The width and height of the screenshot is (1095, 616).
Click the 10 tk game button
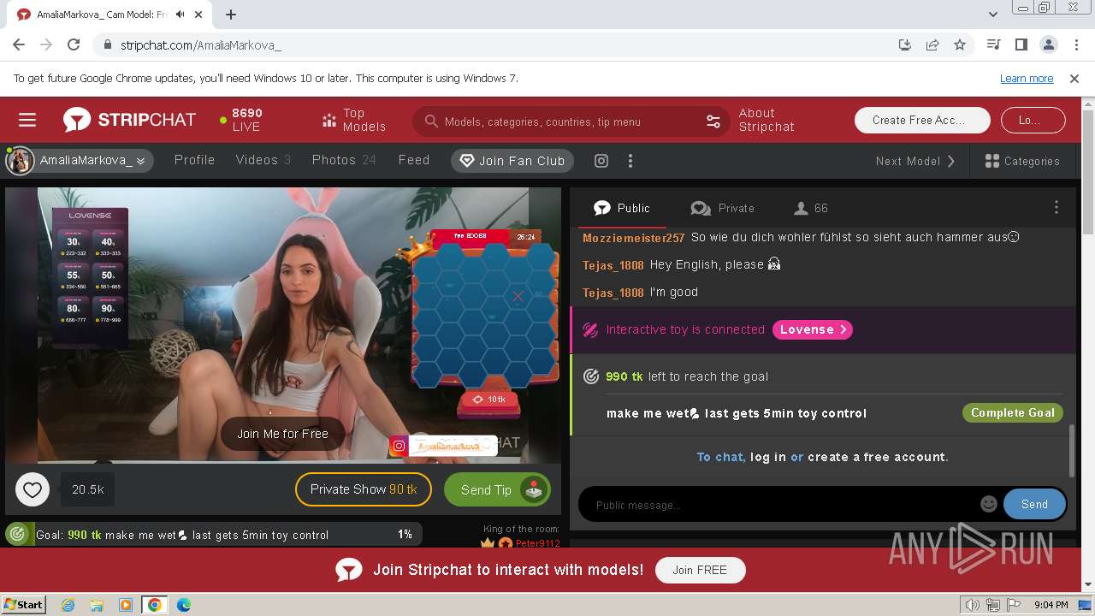point(489,400)
